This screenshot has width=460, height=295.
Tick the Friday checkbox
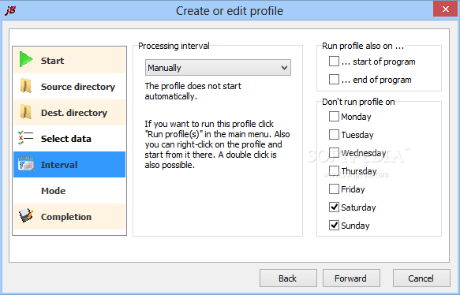[x=334, y=189]
